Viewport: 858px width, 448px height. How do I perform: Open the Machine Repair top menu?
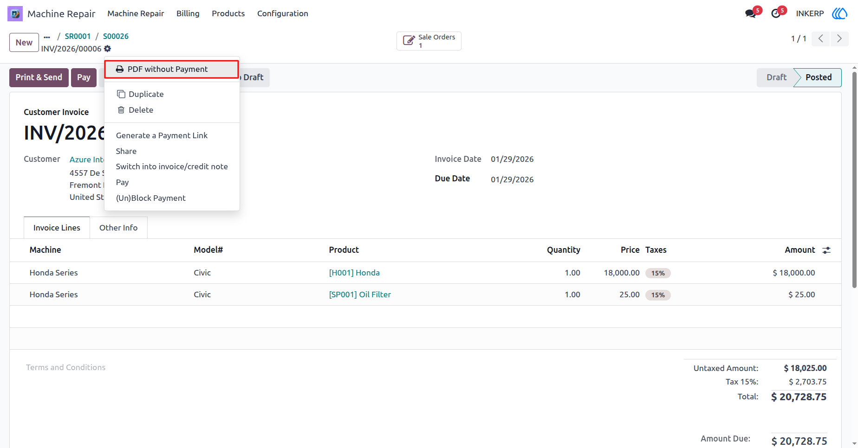[136, 13]
